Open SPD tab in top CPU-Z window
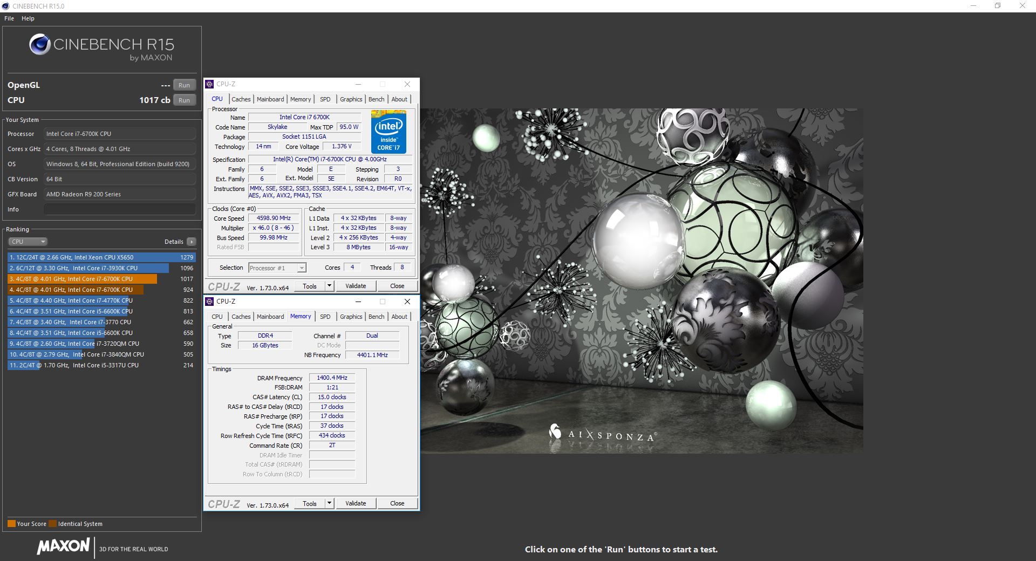The height and width of the screenshot is (561, 1036). [x=325, y=99]
